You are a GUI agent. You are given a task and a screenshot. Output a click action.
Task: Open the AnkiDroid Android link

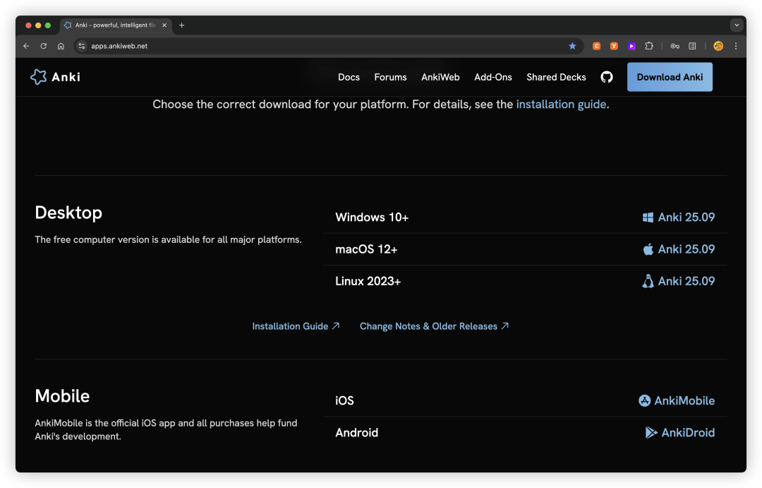point(680,432)
